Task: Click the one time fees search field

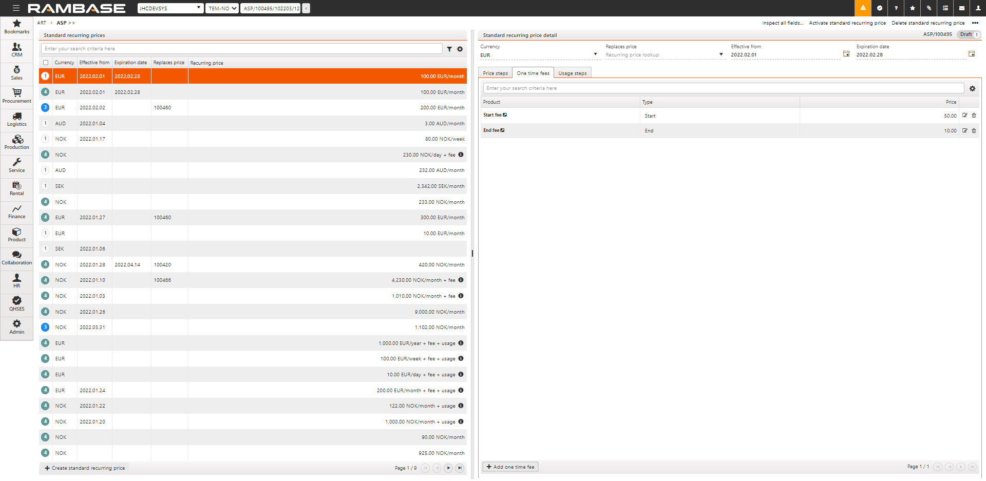Action: [x=723, y=88]
